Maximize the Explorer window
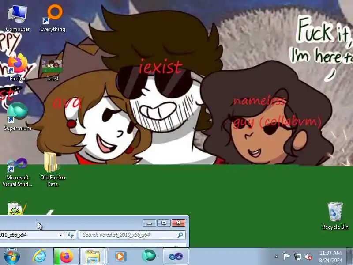Screen dimensions: 353x265 pyautogui.click(x=164, y=223)
